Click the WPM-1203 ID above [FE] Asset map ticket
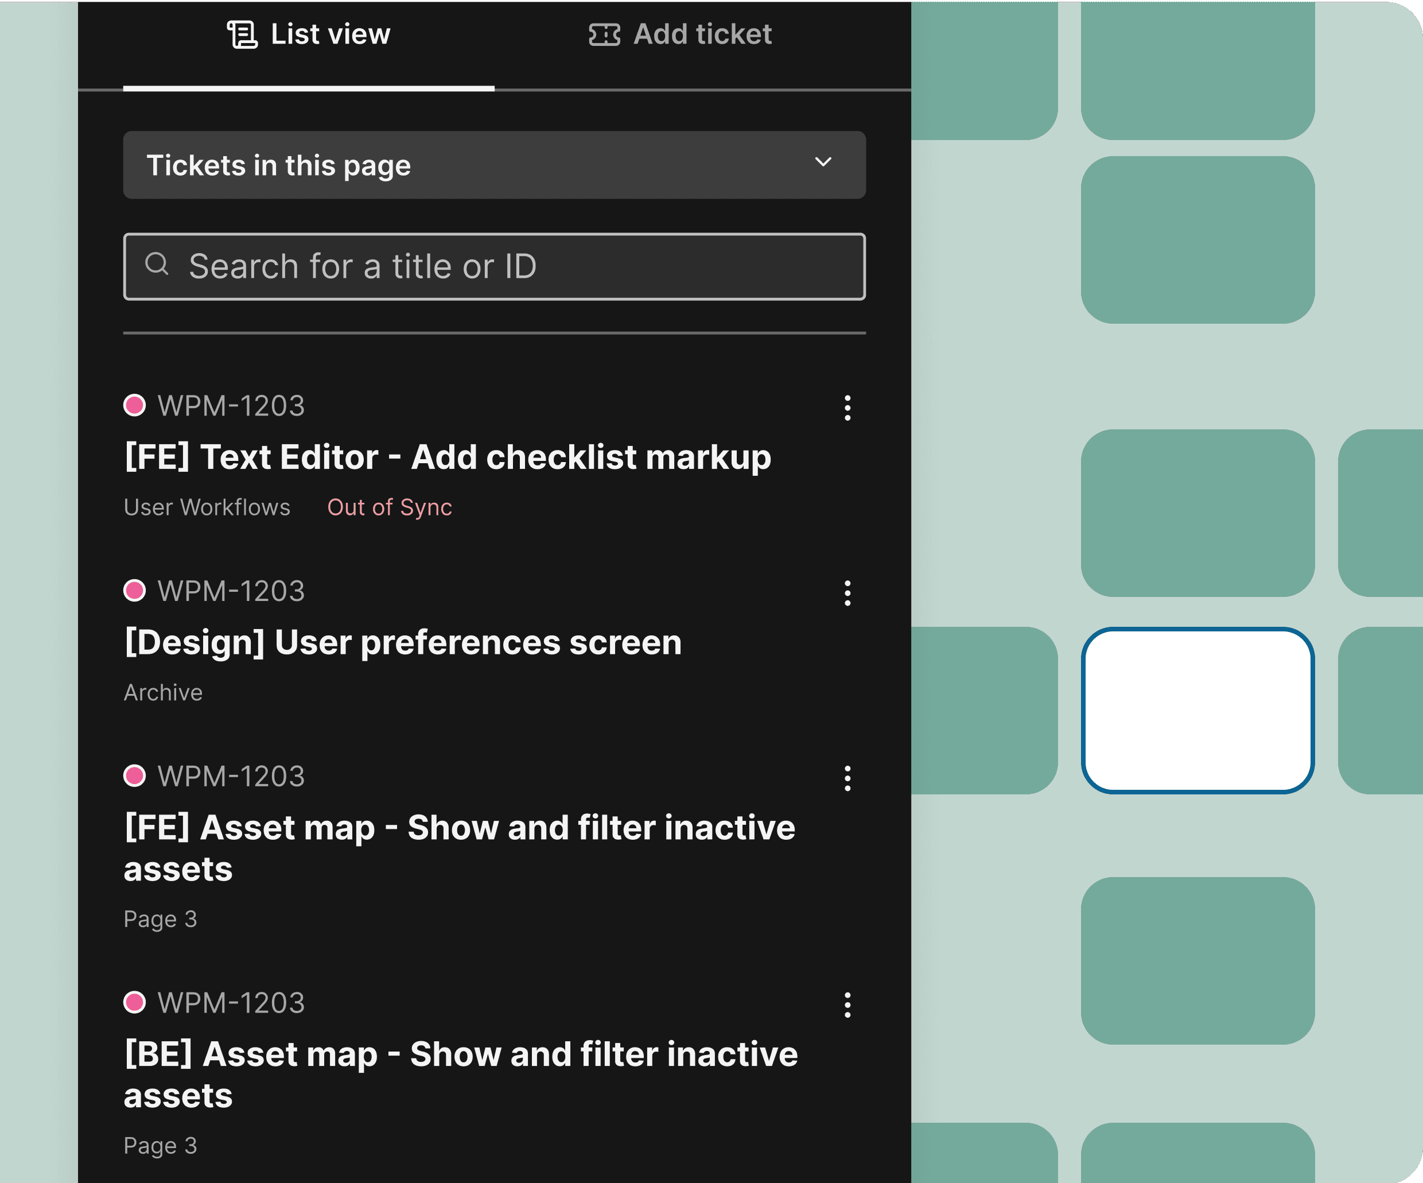The image size is (1423, 1183). [x=231, y=776]
